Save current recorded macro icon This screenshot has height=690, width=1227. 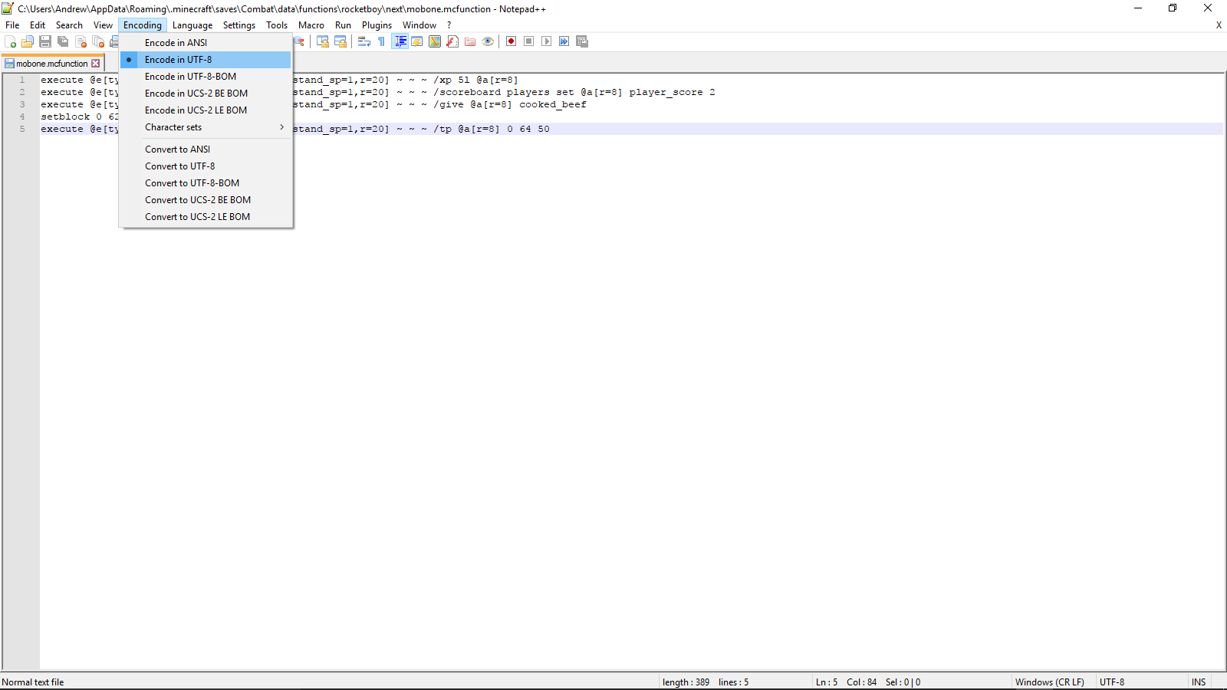click(582, 41)
